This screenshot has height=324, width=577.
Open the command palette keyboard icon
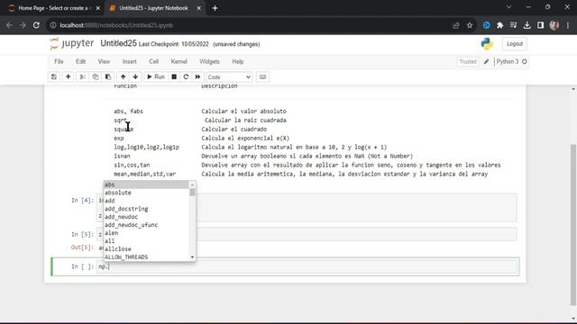click(x=262, y=76)
